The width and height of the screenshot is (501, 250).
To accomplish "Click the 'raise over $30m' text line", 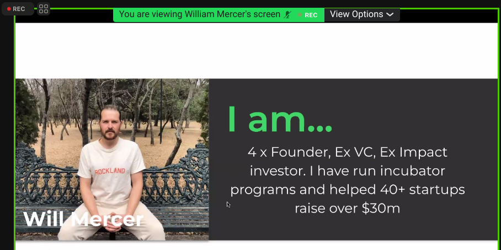I will [347, 209].
